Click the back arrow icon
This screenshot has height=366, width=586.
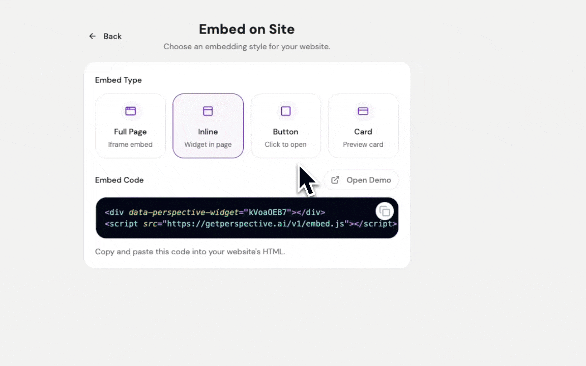click(92, 36)
